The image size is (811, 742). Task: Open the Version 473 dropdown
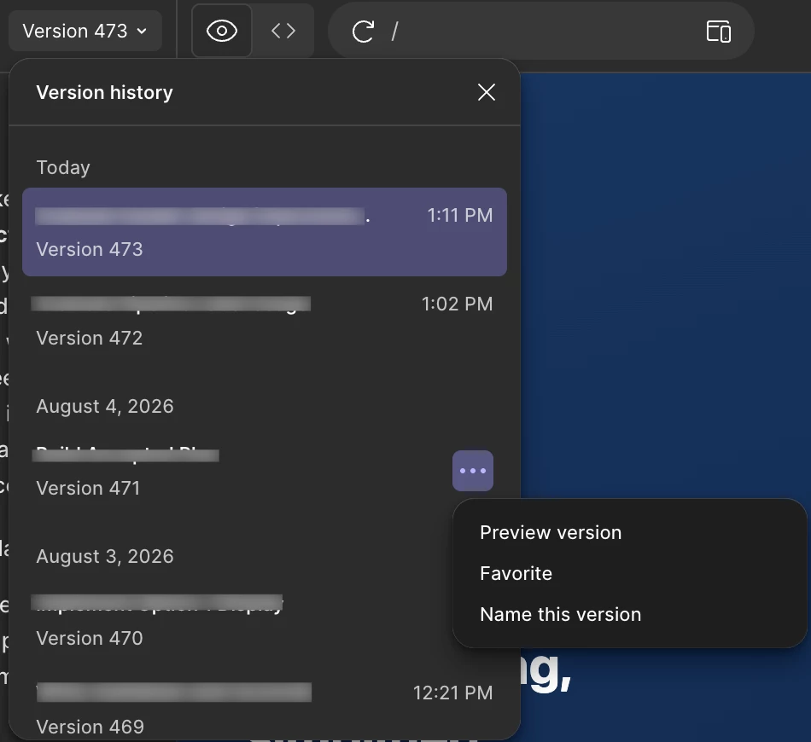tap(85, 31)
